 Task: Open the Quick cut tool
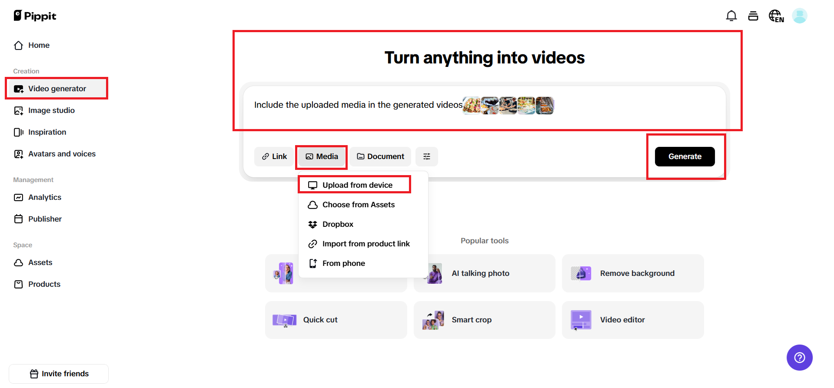coord(336,320)
